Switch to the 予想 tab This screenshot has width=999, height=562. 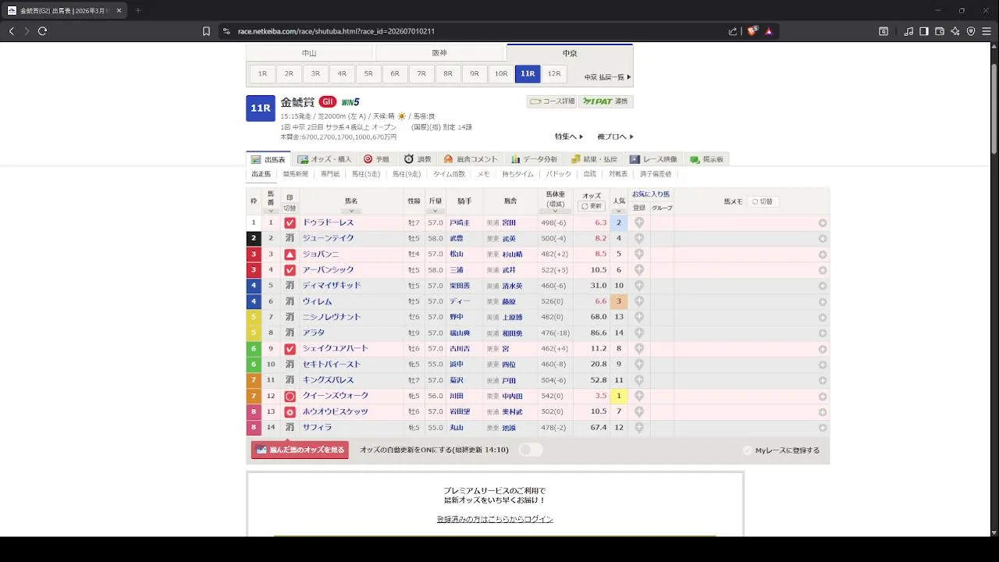pos(376,159)
